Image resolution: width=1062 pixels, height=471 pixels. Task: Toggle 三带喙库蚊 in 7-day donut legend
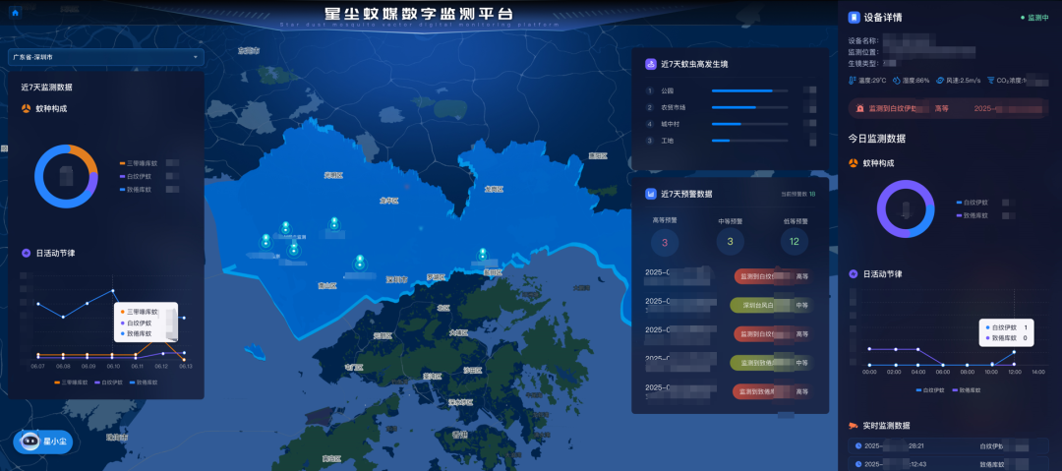click(x=141, y=163)
